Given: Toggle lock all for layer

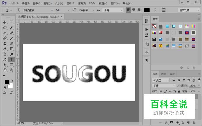Looking at the screenshot, I should click(x=179, y=91).
